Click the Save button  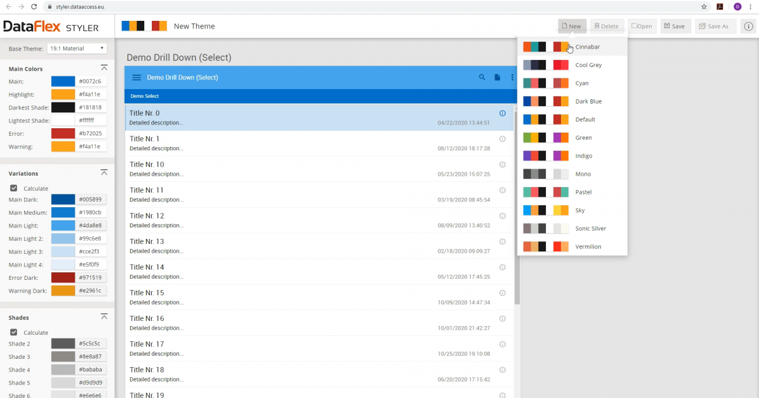coord(676,26)
